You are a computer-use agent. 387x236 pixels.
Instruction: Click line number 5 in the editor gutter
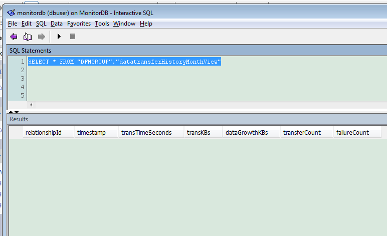pyautogui.click(x=23, y=95)
